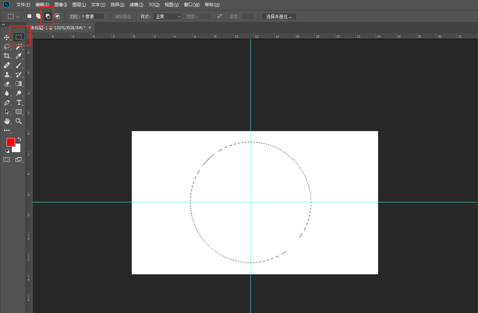The height and width of the screenshot is (313, 478).
Task: Open the 图层 menu
Action: [x=79, y=5]
